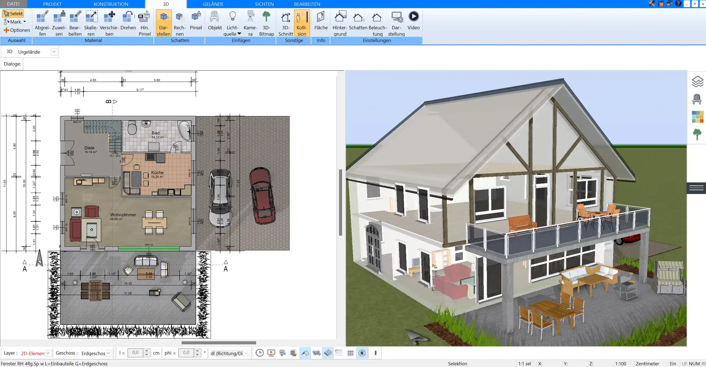This screenshot has height=367, width=706.
Task: Open the Geschoss Erdgeschoss dropdown
Action: pyautogui.click(x=108, y=353)
